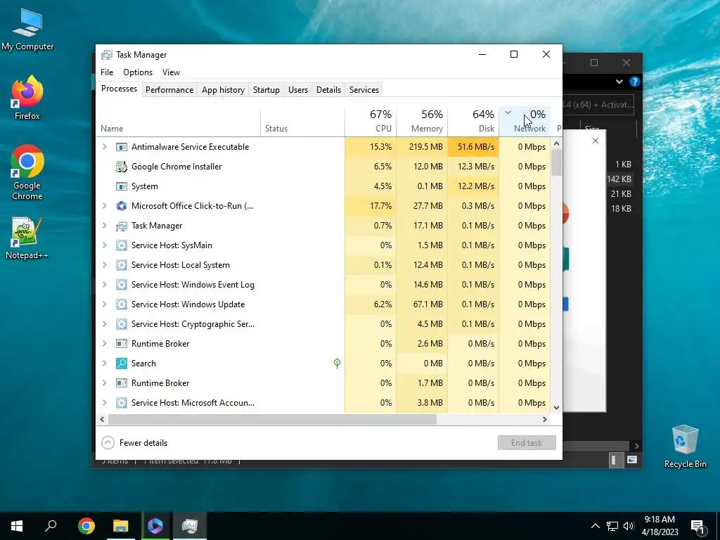Image resolution: width=720 pixels, height=540 pixels.
Task: Click the vertical scrollbar thumb in the process list
Action: click(557, 162)
